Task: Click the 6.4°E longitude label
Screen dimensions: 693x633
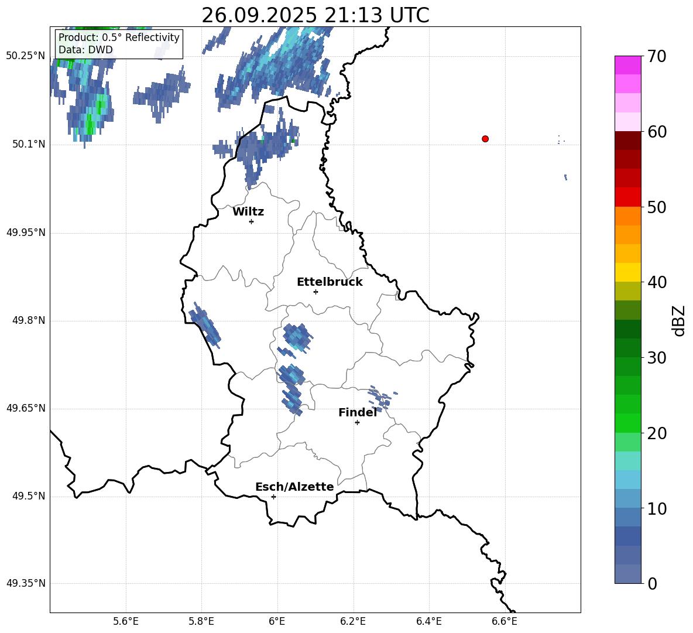Action: point(428,621)
